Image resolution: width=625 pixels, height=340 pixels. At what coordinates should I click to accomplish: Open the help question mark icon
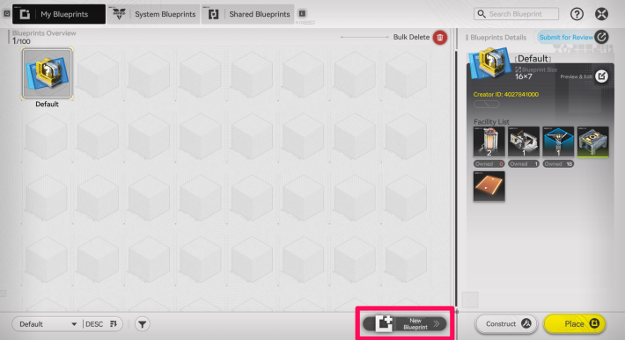click(577, 14)
